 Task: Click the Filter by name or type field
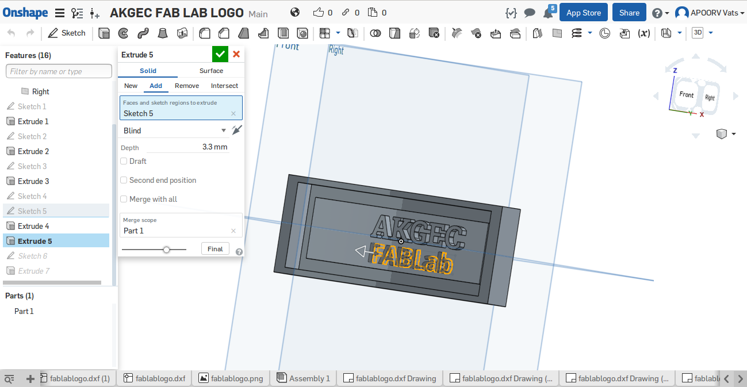59,71
